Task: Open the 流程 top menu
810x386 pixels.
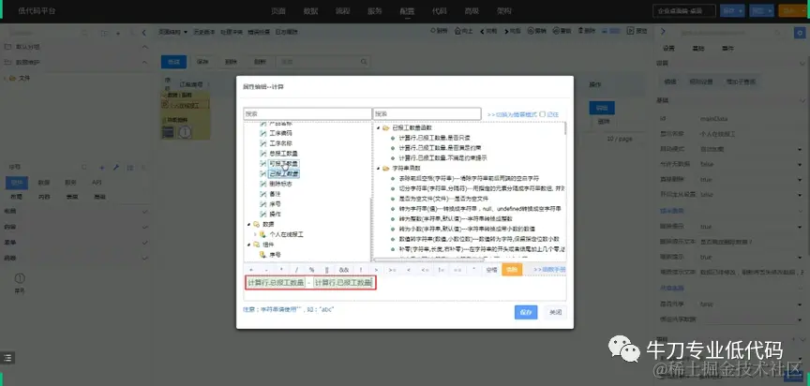Action: (342, 11)
